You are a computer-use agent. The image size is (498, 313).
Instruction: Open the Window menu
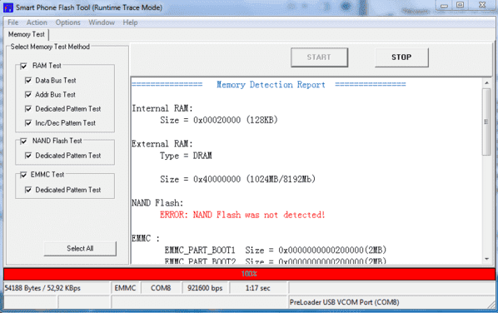point(102,22)
